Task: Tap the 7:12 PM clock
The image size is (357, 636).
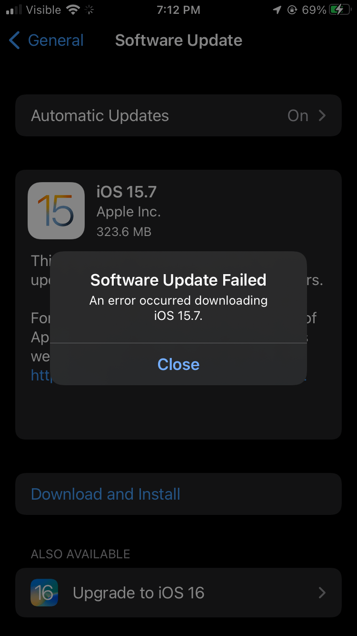Action: tap(178, 10)
